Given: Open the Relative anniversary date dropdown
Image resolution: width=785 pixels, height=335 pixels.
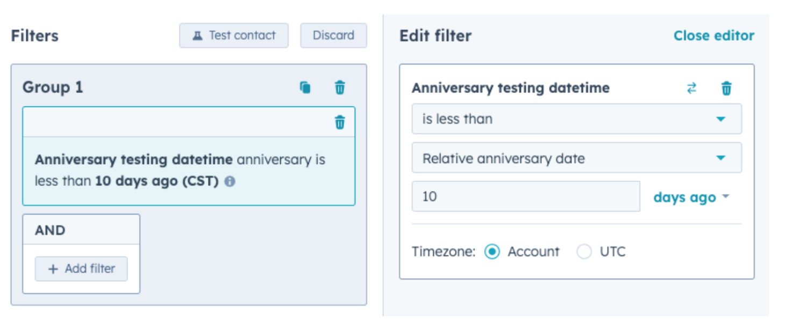Looking at the screenshot, I should point(576,158).
